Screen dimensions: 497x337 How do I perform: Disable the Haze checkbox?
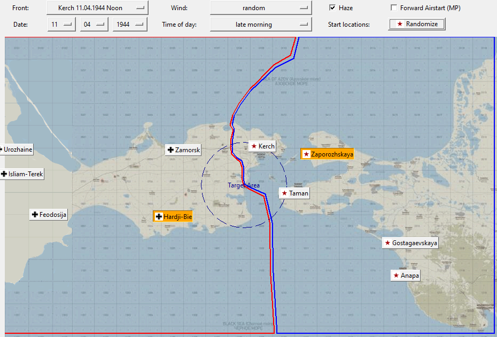tap(332, 7)
